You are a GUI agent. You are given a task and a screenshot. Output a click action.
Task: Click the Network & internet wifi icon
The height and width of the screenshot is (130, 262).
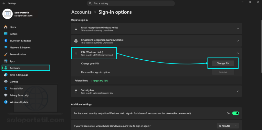point(6,47)
